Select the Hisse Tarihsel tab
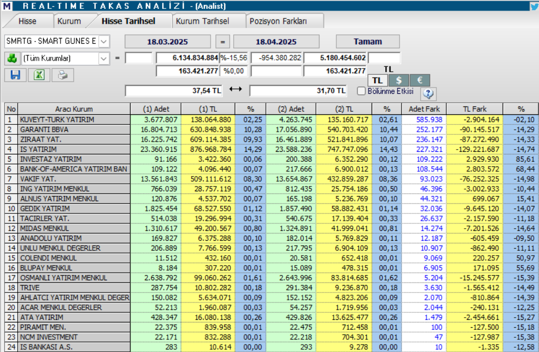The width and height of the screenshot is (539, 352). tap(128, 21)
